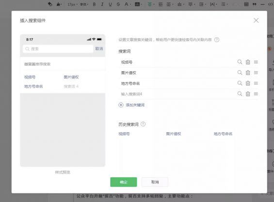Screen dimensions: 274x202
Task: Preview search for the 图片侵权 row
Action: coord(240,73)
